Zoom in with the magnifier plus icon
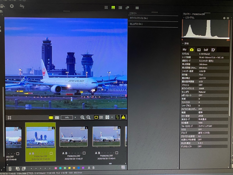 (x=82, y=118)
